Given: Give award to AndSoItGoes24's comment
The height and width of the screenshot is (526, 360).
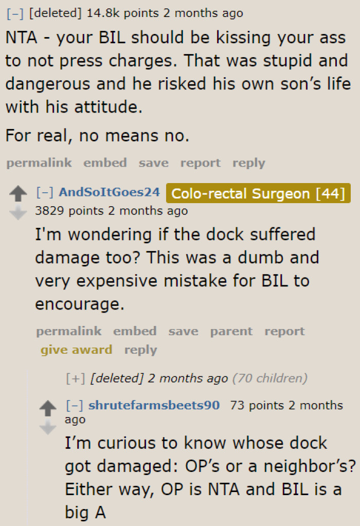Looking at the screenshot, I should 76,350.
